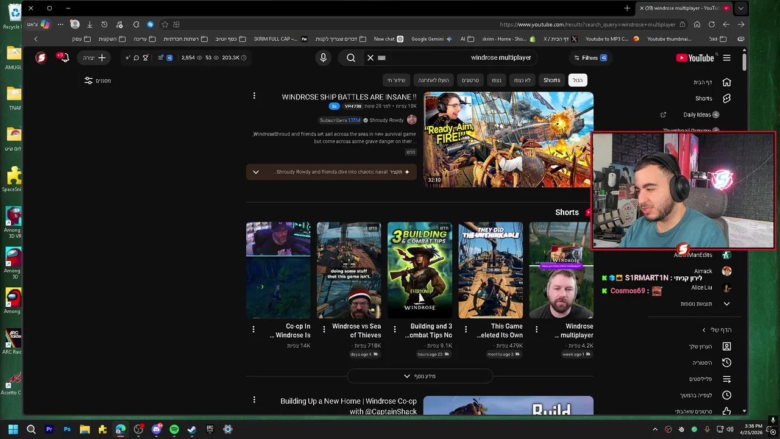Open the channel avatar account menu
Screen dimensions: 780x439
point(41,57)
